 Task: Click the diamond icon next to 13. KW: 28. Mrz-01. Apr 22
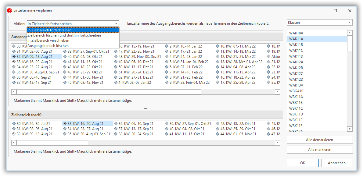pos(218,62)
